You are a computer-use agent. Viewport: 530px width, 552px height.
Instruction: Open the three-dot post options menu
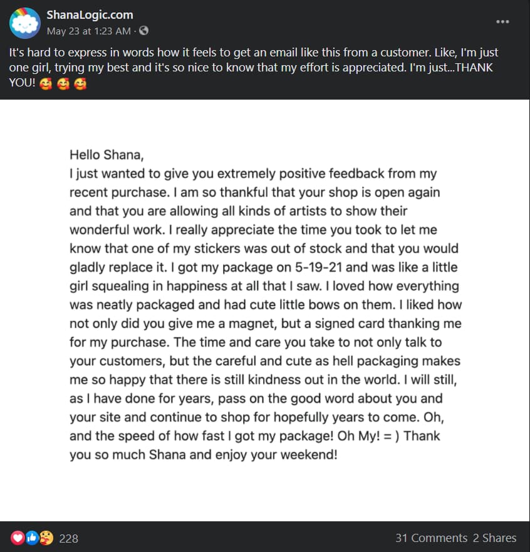pyautogui.click(x=502, y=22)
